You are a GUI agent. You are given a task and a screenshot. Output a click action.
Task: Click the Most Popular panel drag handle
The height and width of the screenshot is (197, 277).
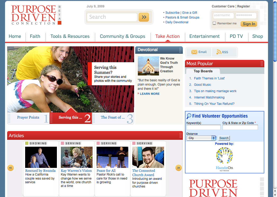pyautogui.click(x=262, y=64)
